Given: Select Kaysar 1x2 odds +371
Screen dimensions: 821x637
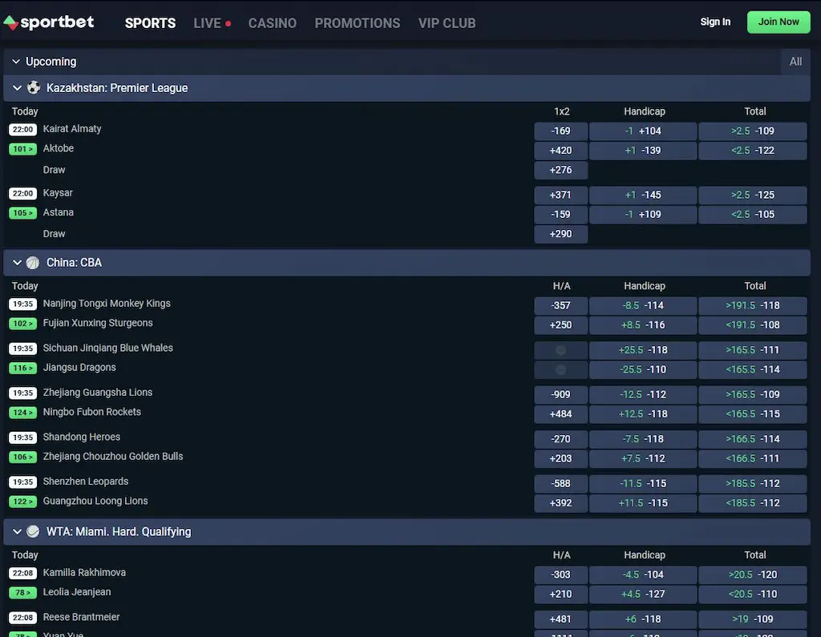Looking at the screenshot, I should pos(560,195).
